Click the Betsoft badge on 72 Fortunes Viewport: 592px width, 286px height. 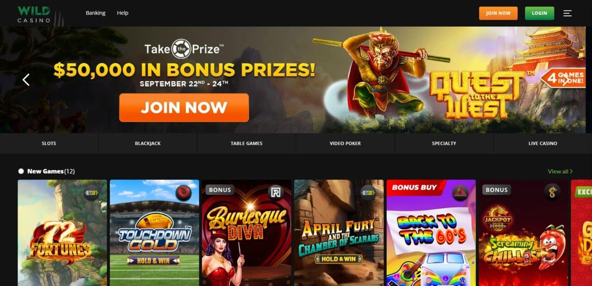(x=92, y=192)
